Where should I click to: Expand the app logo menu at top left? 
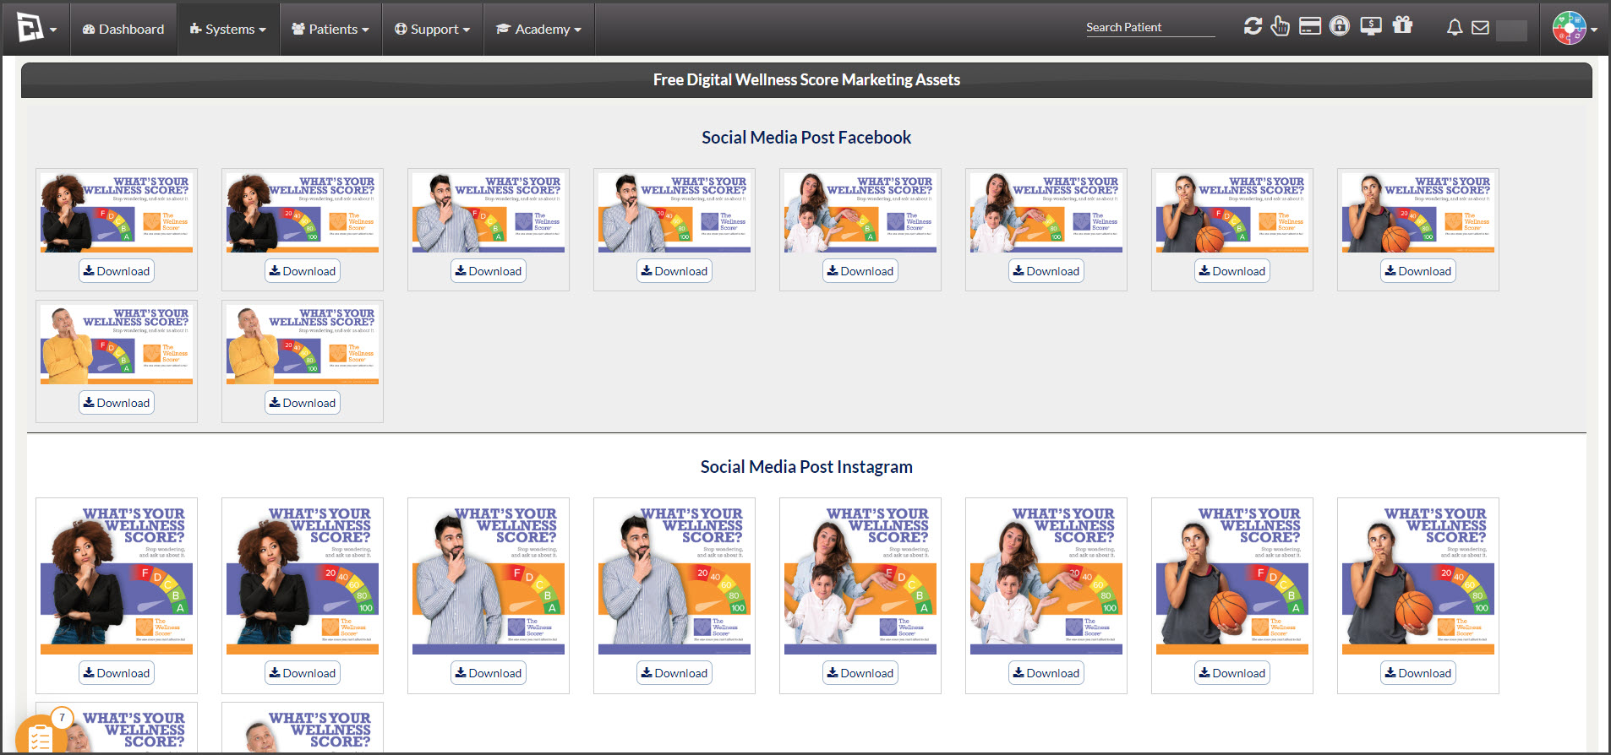[x=37, y=29]
